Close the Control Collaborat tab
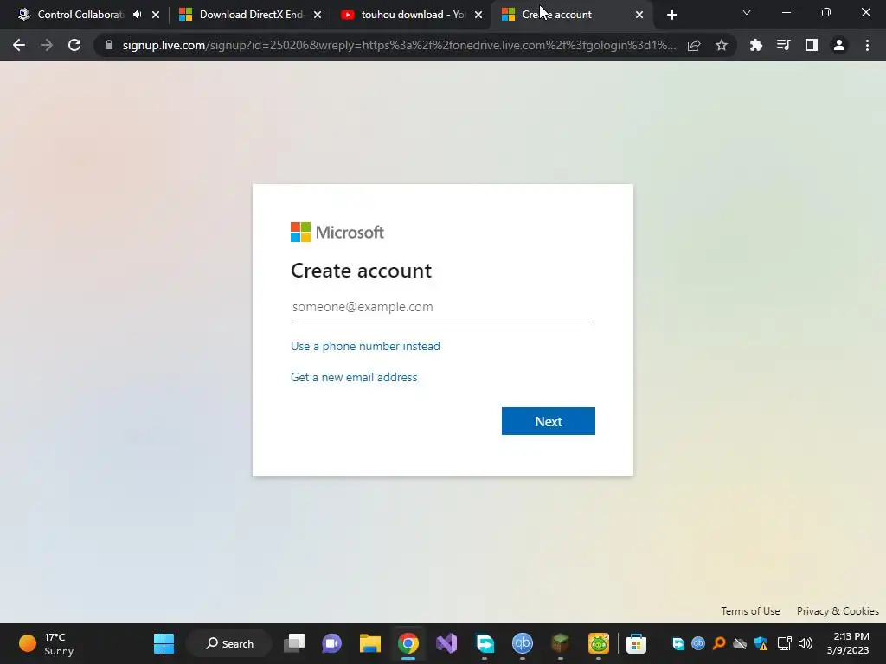 coord(156,15)
